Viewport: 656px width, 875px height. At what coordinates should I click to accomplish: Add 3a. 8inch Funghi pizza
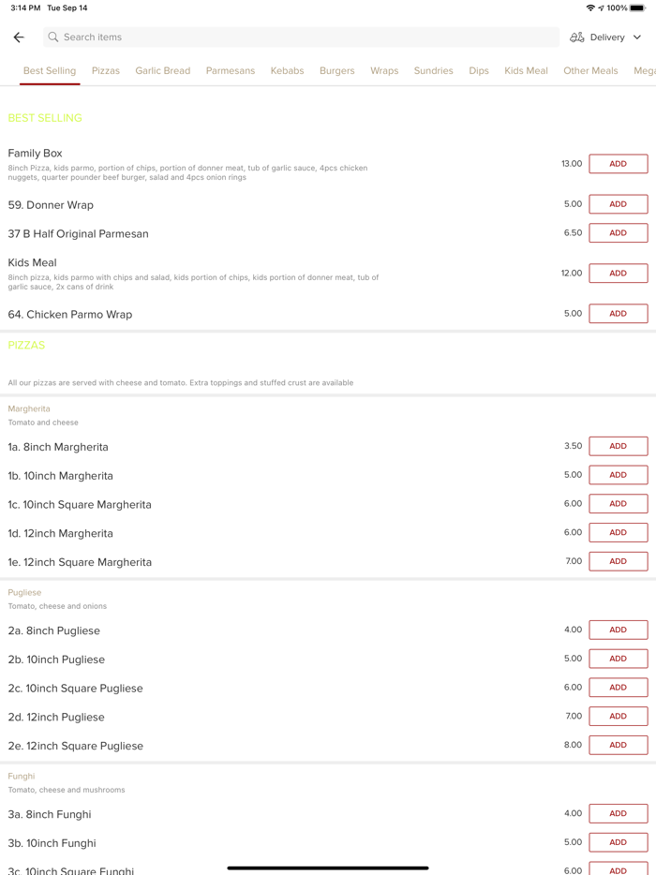618,814
